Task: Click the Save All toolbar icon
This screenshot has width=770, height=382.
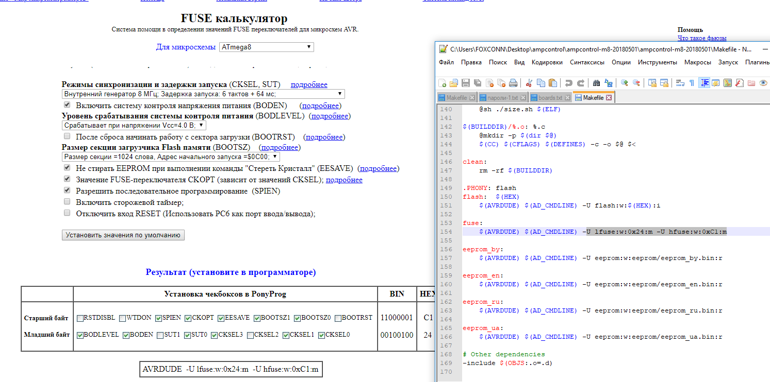Action: point(478,83)
